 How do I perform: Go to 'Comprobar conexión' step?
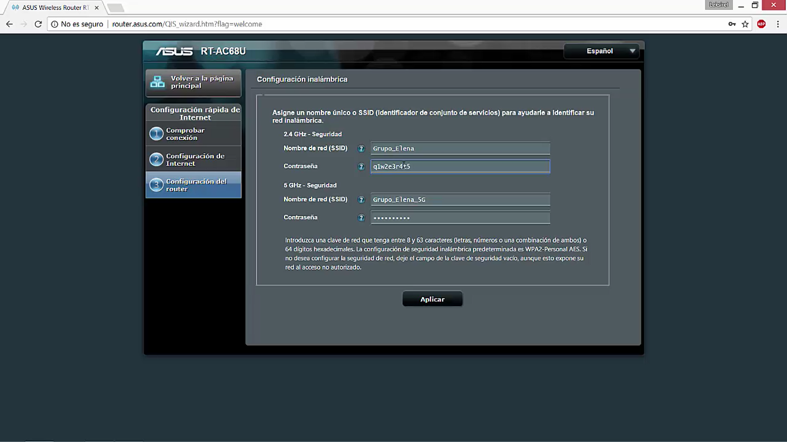194,134
